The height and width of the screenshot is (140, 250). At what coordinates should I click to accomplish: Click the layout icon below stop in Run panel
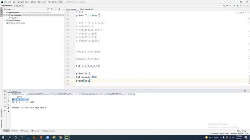pos(5,106)
